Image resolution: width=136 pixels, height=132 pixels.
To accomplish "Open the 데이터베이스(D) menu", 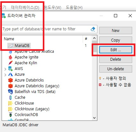I will tap(25, 7).
